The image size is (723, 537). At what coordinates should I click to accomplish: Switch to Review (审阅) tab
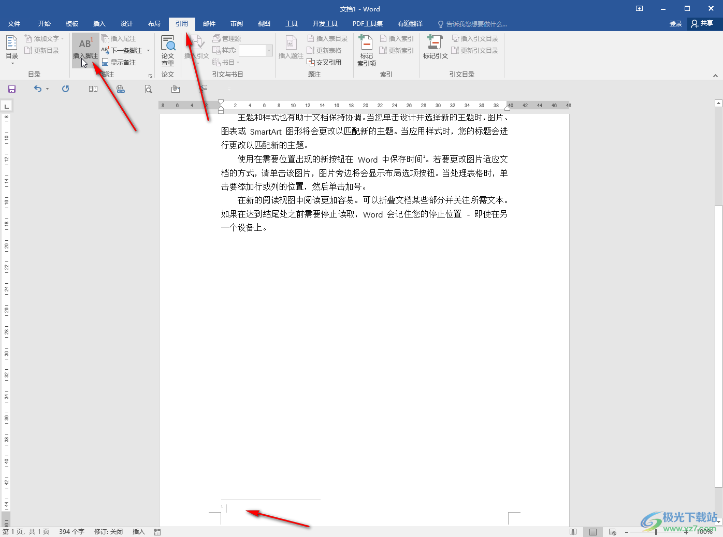click(x=237, y=24)
